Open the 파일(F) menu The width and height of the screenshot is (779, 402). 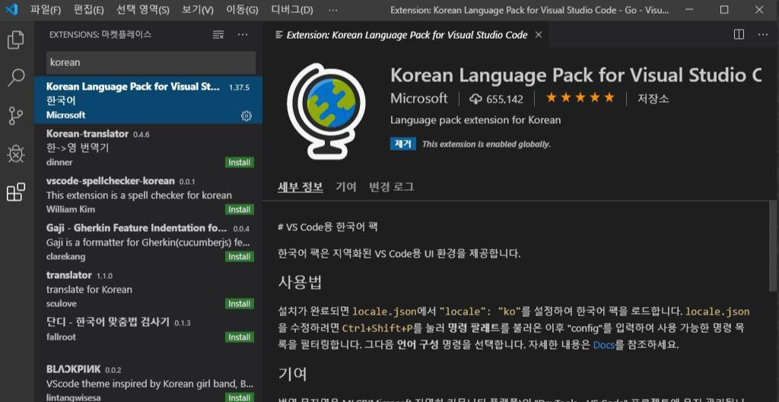pyautogui.click(x=46, y=9)
